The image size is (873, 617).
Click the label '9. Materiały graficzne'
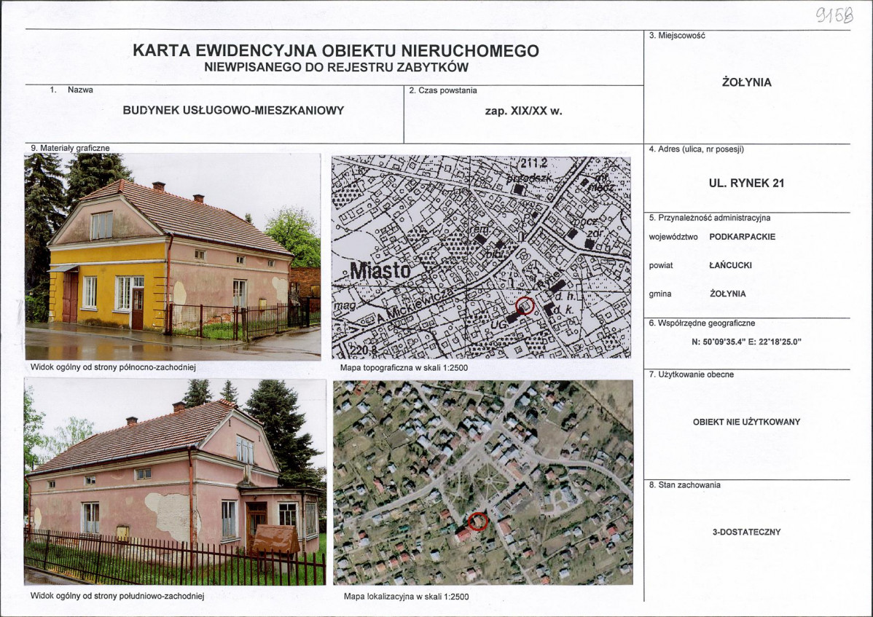coord(70,149)
